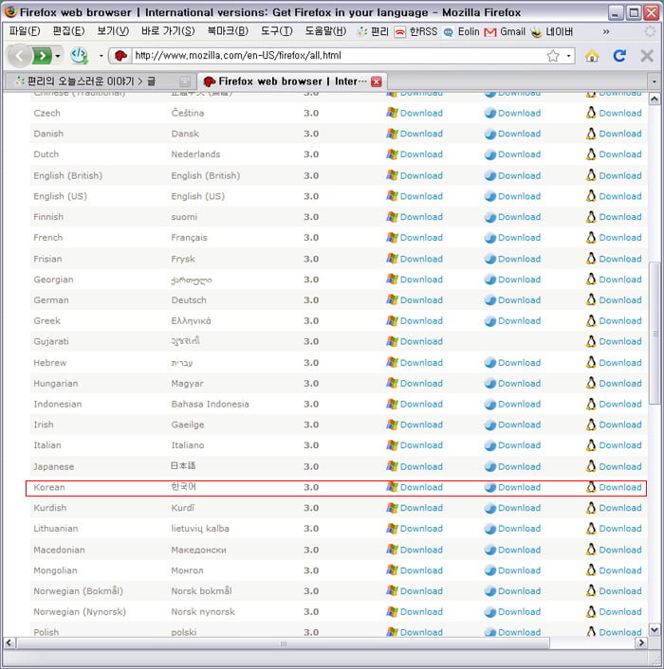Click the Linux penguin in the Irish row

click(x=591, y=425)
